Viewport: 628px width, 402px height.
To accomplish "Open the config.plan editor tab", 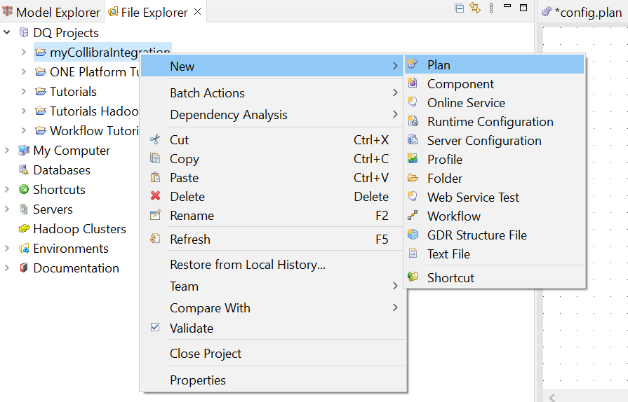I will [587, 13].
